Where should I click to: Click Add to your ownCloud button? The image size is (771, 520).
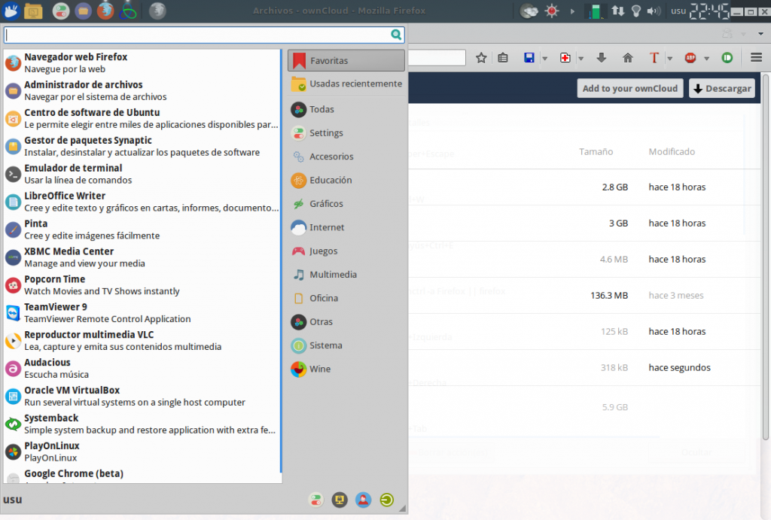tap(630, 89)
